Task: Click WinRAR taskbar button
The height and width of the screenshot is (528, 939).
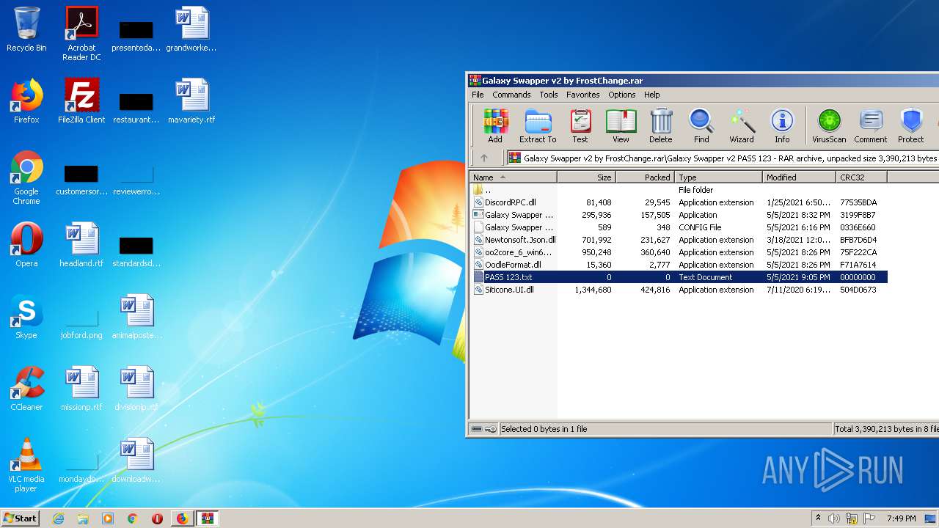Action: coord(207,518)
